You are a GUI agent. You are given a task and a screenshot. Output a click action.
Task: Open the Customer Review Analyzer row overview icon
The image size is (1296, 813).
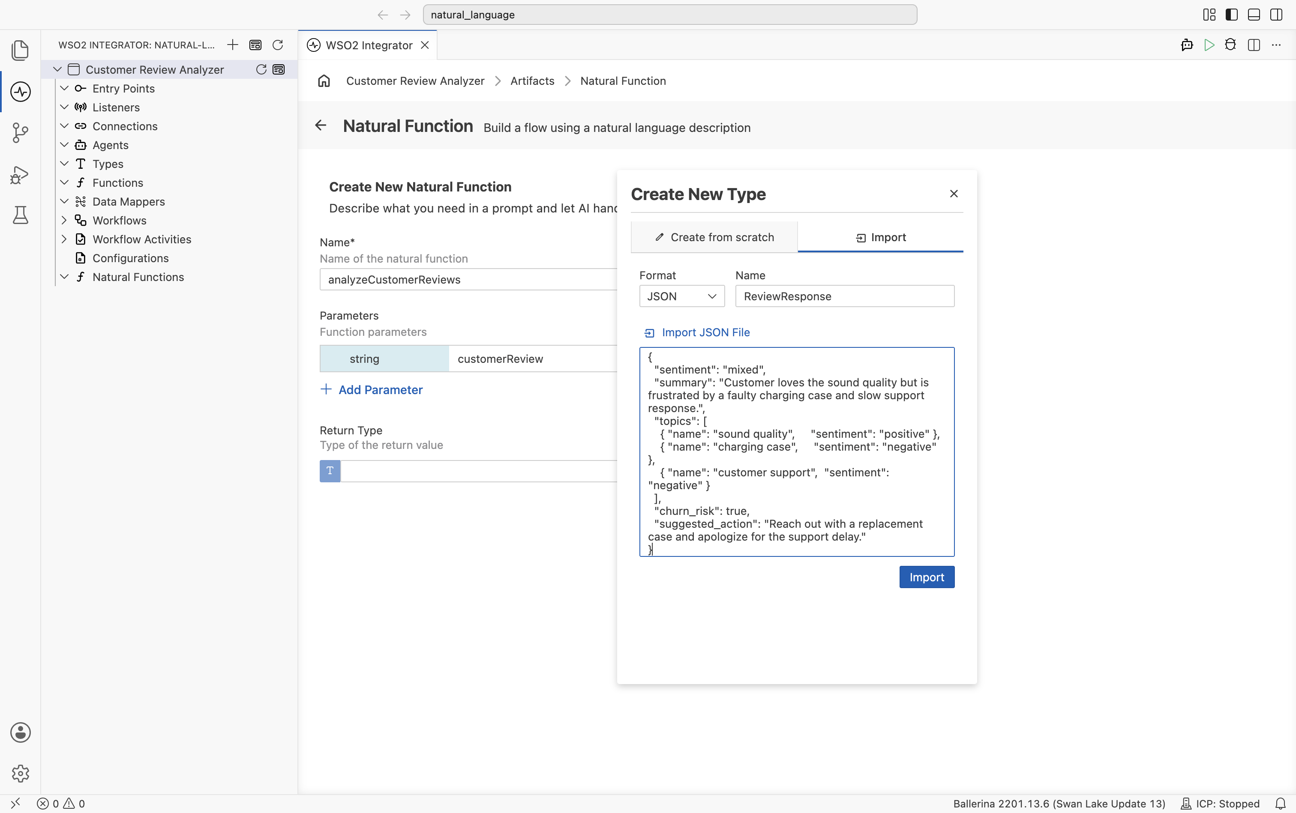[279, 69]
